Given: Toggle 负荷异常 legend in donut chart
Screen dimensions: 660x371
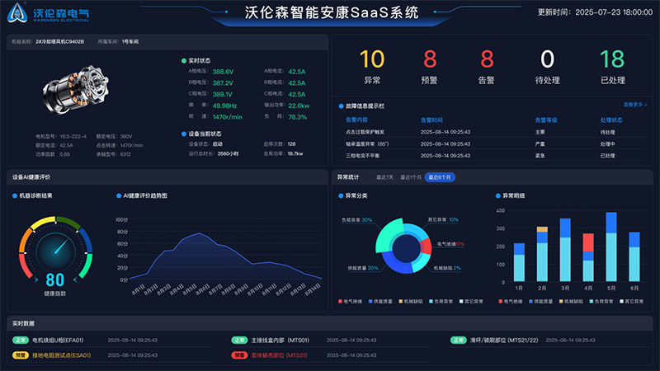Looking at the screenshot, I should tap(433, 301).
